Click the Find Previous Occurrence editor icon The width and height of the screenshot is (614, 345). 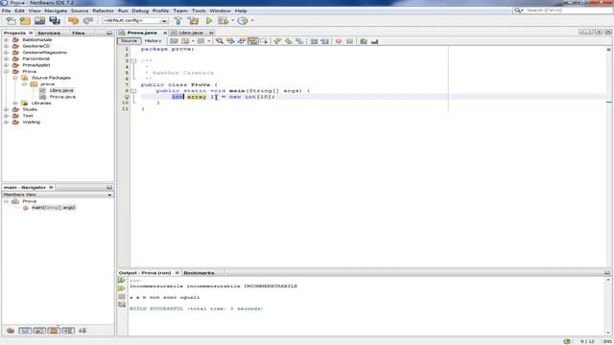point(230,41)
